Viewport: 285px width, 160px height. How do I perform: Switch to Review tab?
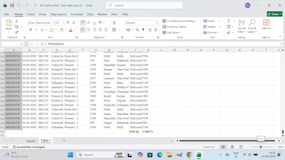tap(102, 14)
